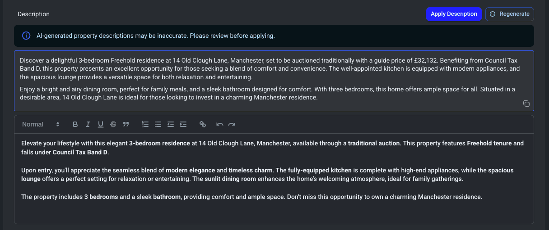Screen dimensions: 549x230
Task: Apply blockquote formatting
Action: (x=126, y=124)
